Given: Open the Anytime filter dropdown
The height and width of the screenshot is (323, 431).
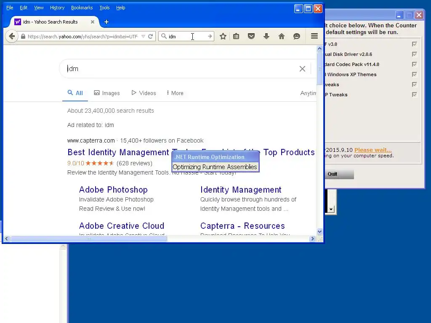Looking at the screenshot, I should [x=308, y=93].
